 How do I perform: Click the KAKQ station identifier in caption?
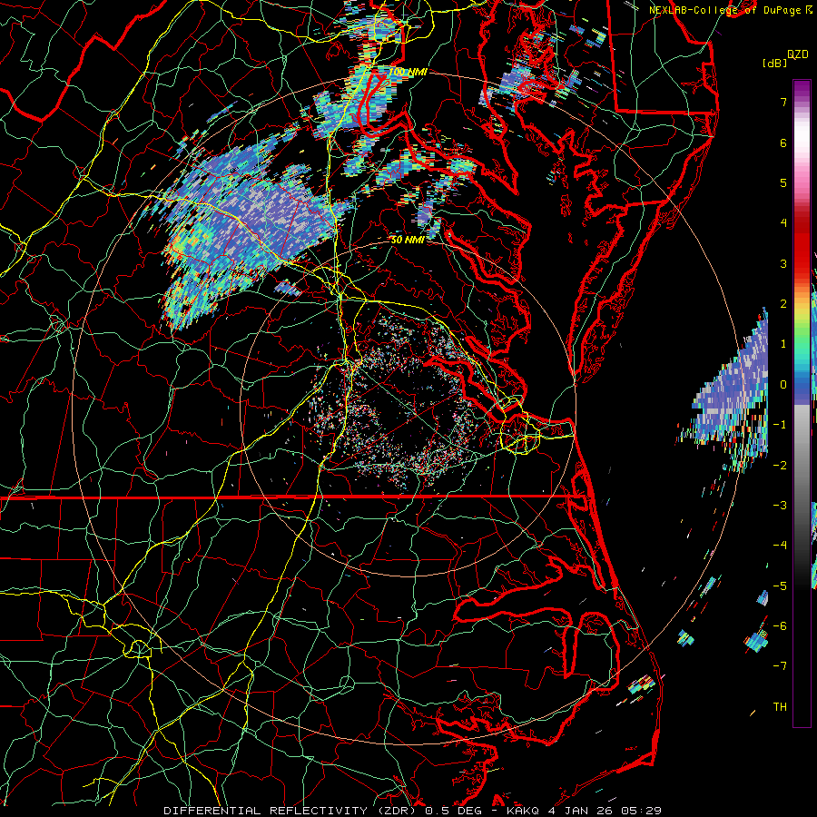point(523,811)
